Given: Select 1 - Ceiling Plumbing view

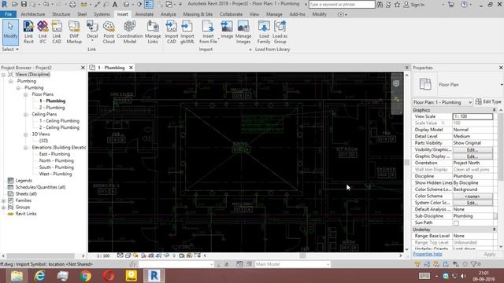Looking at the screenshot, I should pyautogui.click(x=59, y=121).
